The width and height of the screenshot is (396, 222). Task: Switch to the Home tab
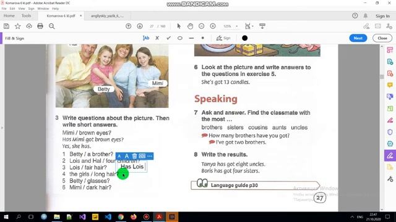(9, 15)
